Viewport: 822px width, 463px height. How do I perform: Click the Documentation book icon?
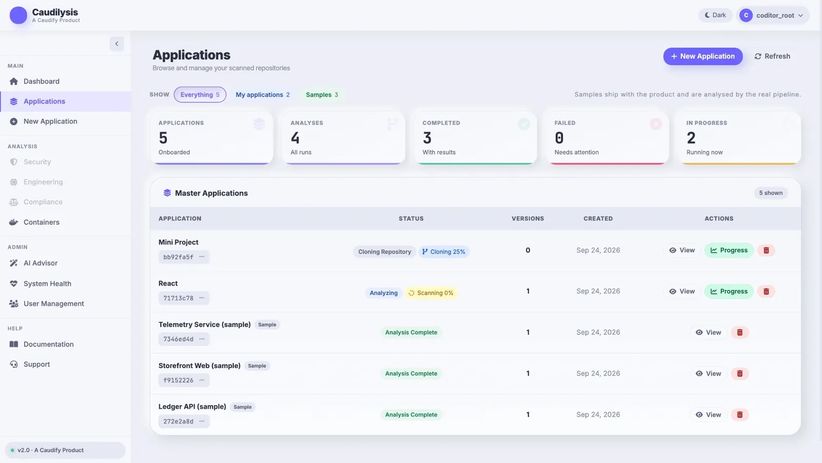point(14,344)
